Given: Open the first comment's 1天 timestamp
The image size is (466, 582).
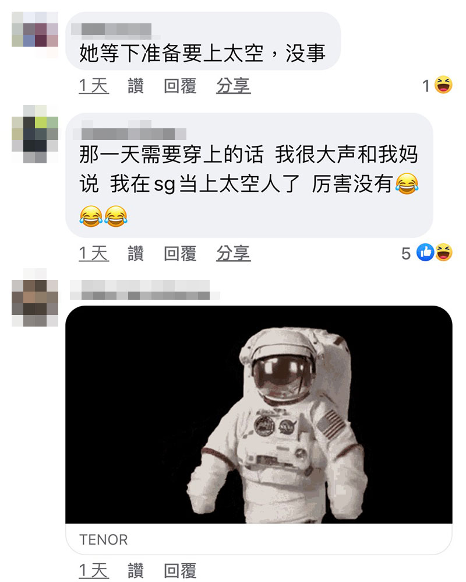Looking at the screenshot, I should coord(94,86).
